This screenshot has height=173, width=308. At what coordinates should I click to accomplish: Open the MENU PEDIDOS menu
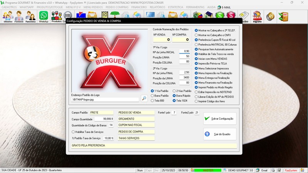(x=93, y=7)
